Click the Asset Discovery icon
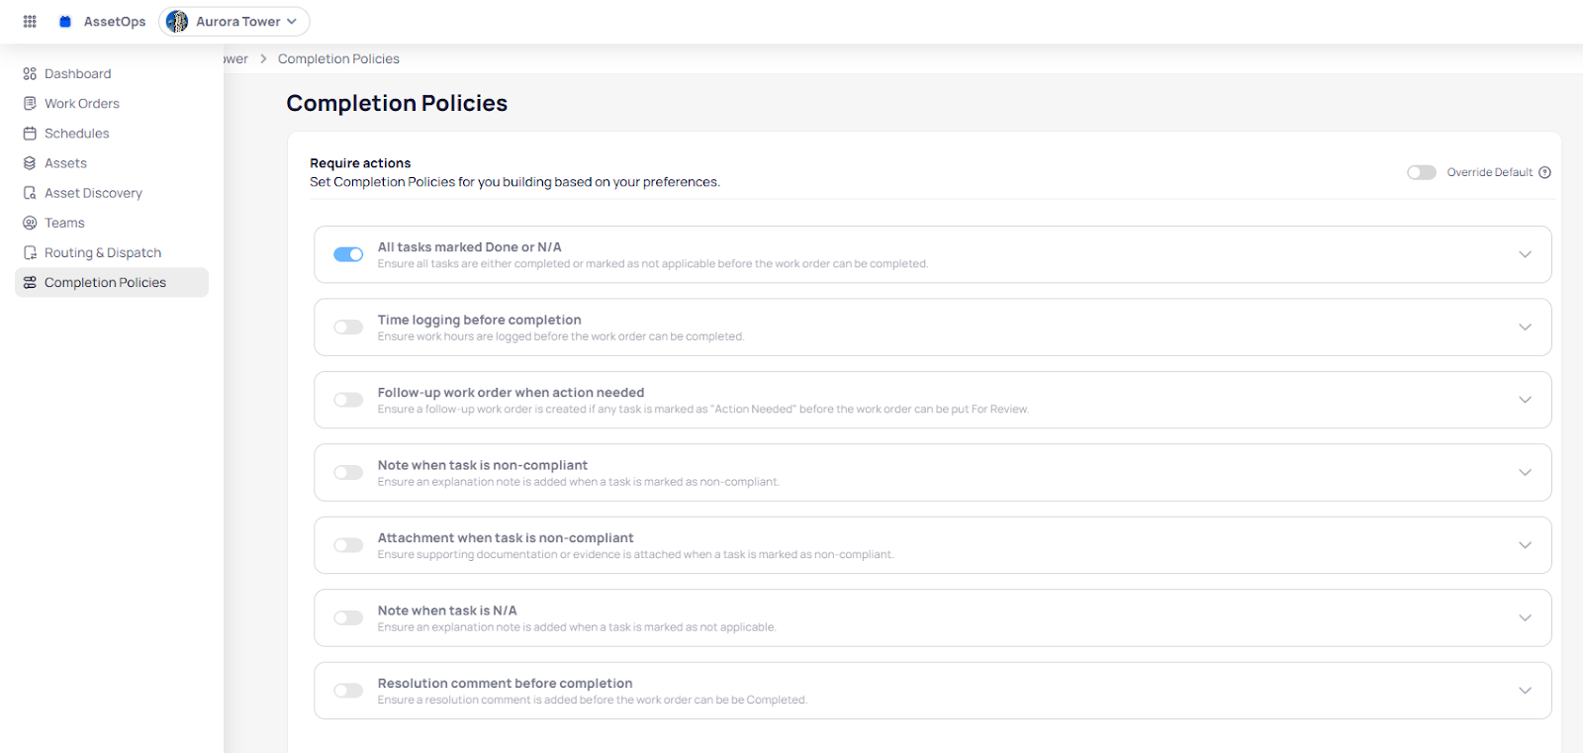Screen dimensions: 1583x753 [30, 193]
